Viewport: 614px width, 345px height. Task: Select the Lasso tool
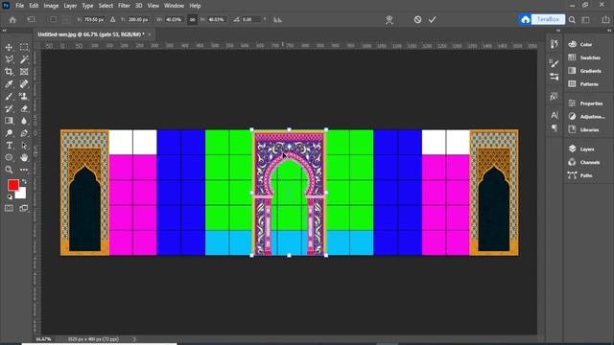[9, 59]
